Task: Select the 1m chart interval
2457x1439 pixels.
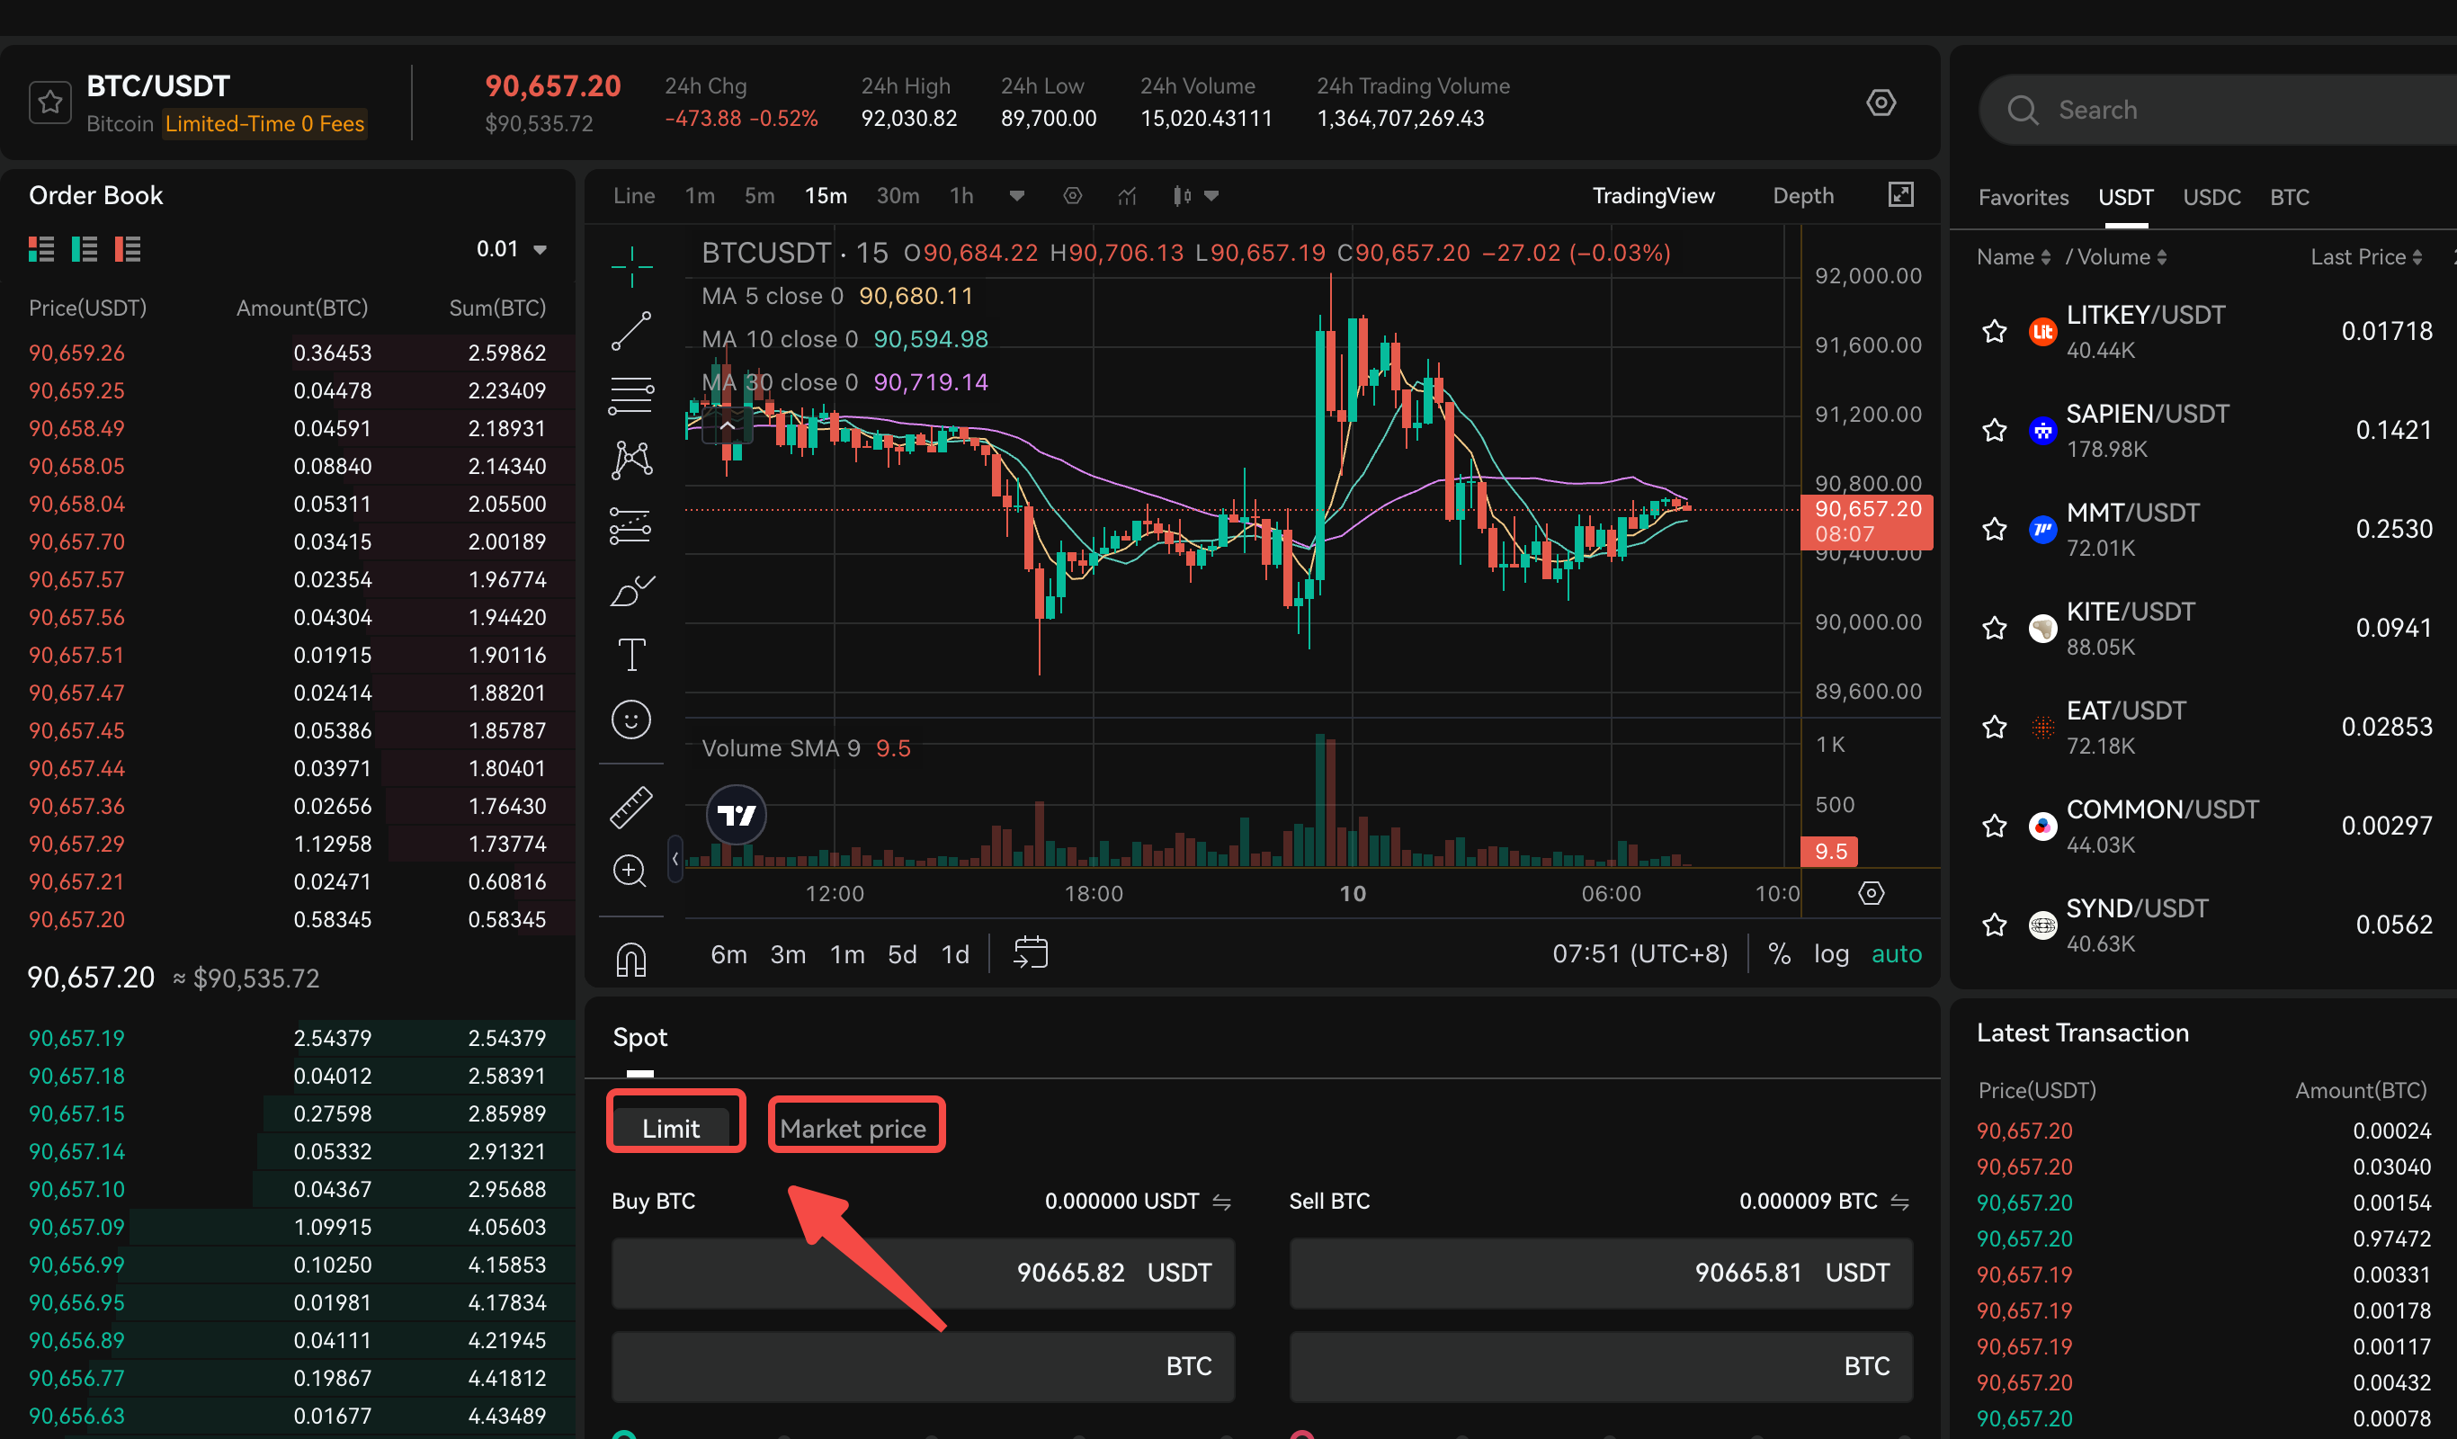Action: pos(700,196)
